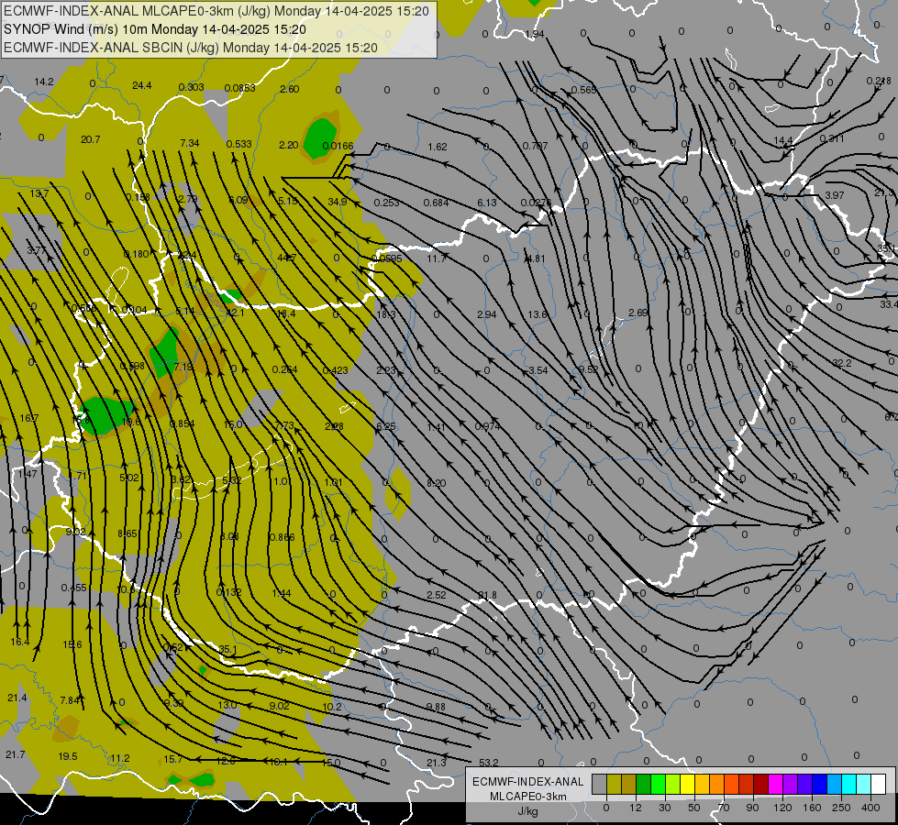Click the magenta legend swatch
This screenshot has width=898, height=825.
(x=775, y=784)
